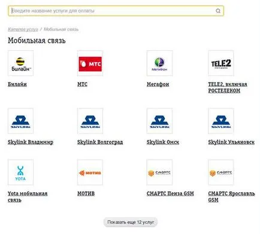Click the Yota logo icon

click(20, 172)
